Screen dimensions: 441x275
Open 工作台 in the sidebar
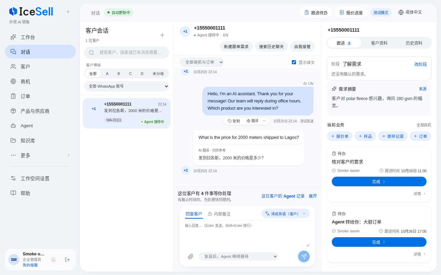pos(40,37)
